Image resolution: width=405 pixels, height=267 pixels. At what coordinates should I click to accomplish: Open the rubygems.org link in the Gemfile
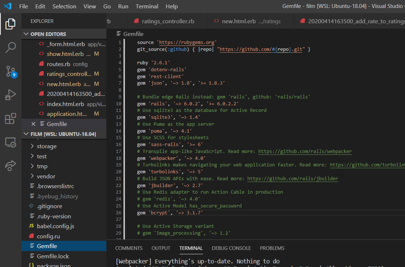coord(186,42)
